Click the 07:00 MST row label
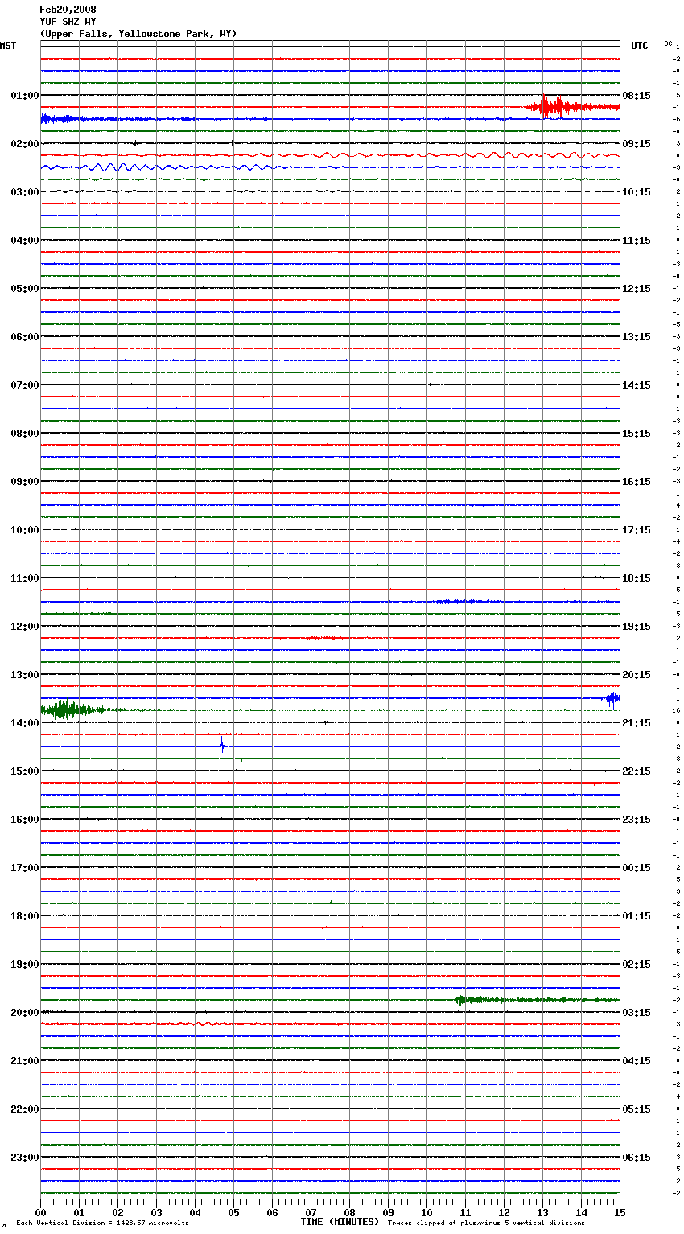 pyautogui.click(x=25, y=385)
